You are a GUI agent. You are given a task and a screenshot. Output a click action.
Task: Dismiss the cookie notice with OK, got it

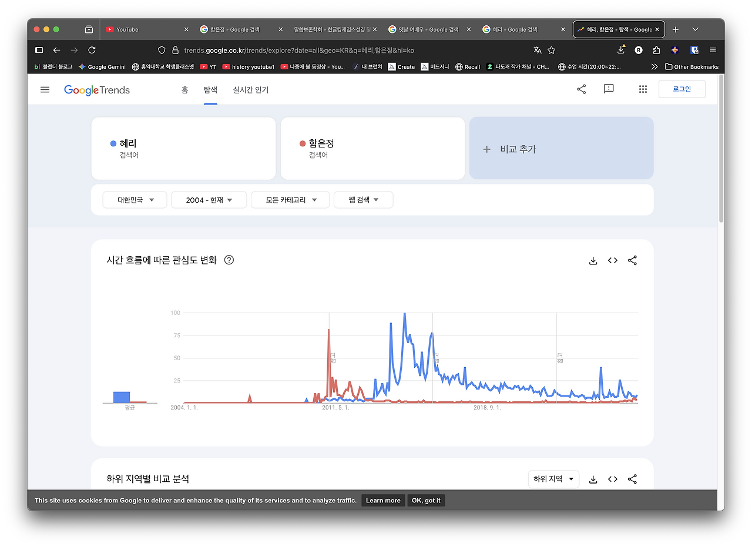pyautogui.click(x=425, y=500)
